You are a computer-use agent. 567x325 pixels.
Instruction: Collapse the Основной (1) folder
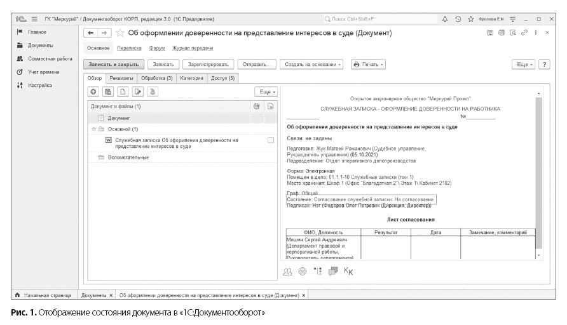(93, 129)
